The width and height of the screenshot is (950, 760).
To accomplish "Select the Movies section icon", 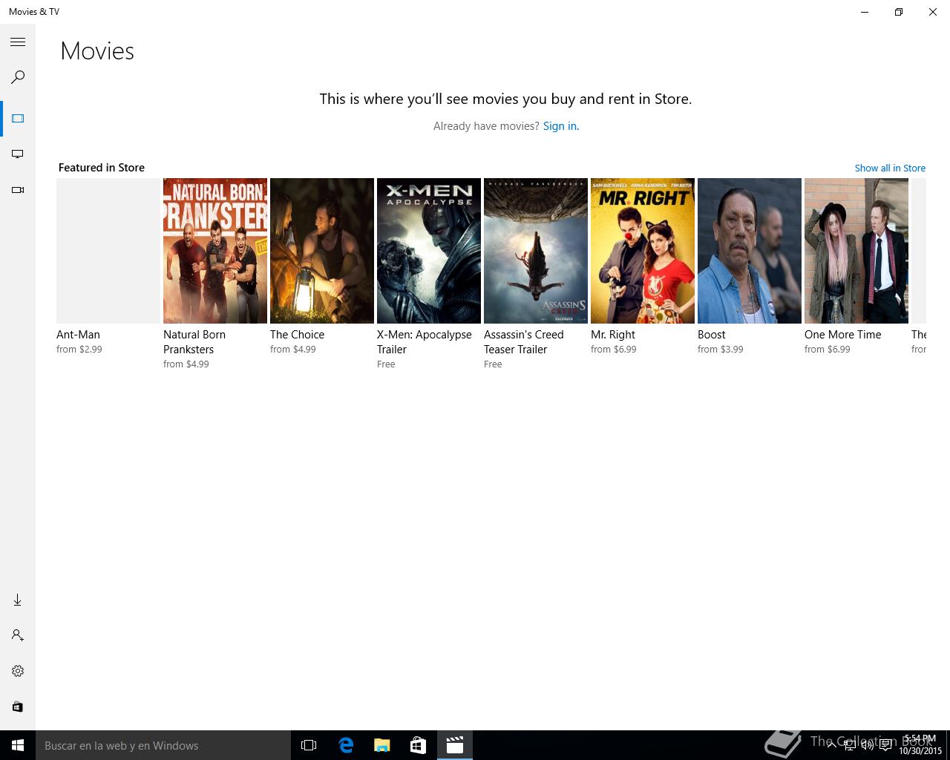I will coord(18,119).
